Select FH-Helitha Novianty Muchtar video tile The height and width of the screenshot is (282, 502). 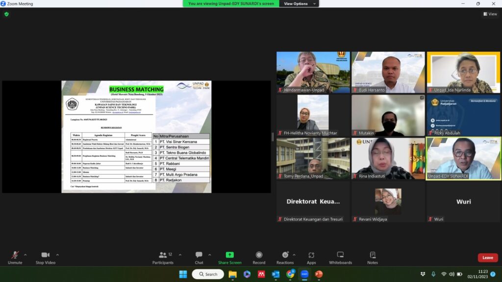point(313,116)
